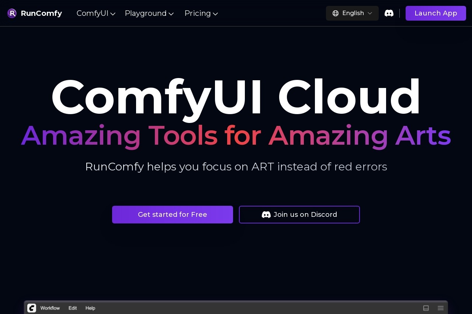Open the RunComfy home link text
Screen dimensions: 472x314
click(41, 13)
